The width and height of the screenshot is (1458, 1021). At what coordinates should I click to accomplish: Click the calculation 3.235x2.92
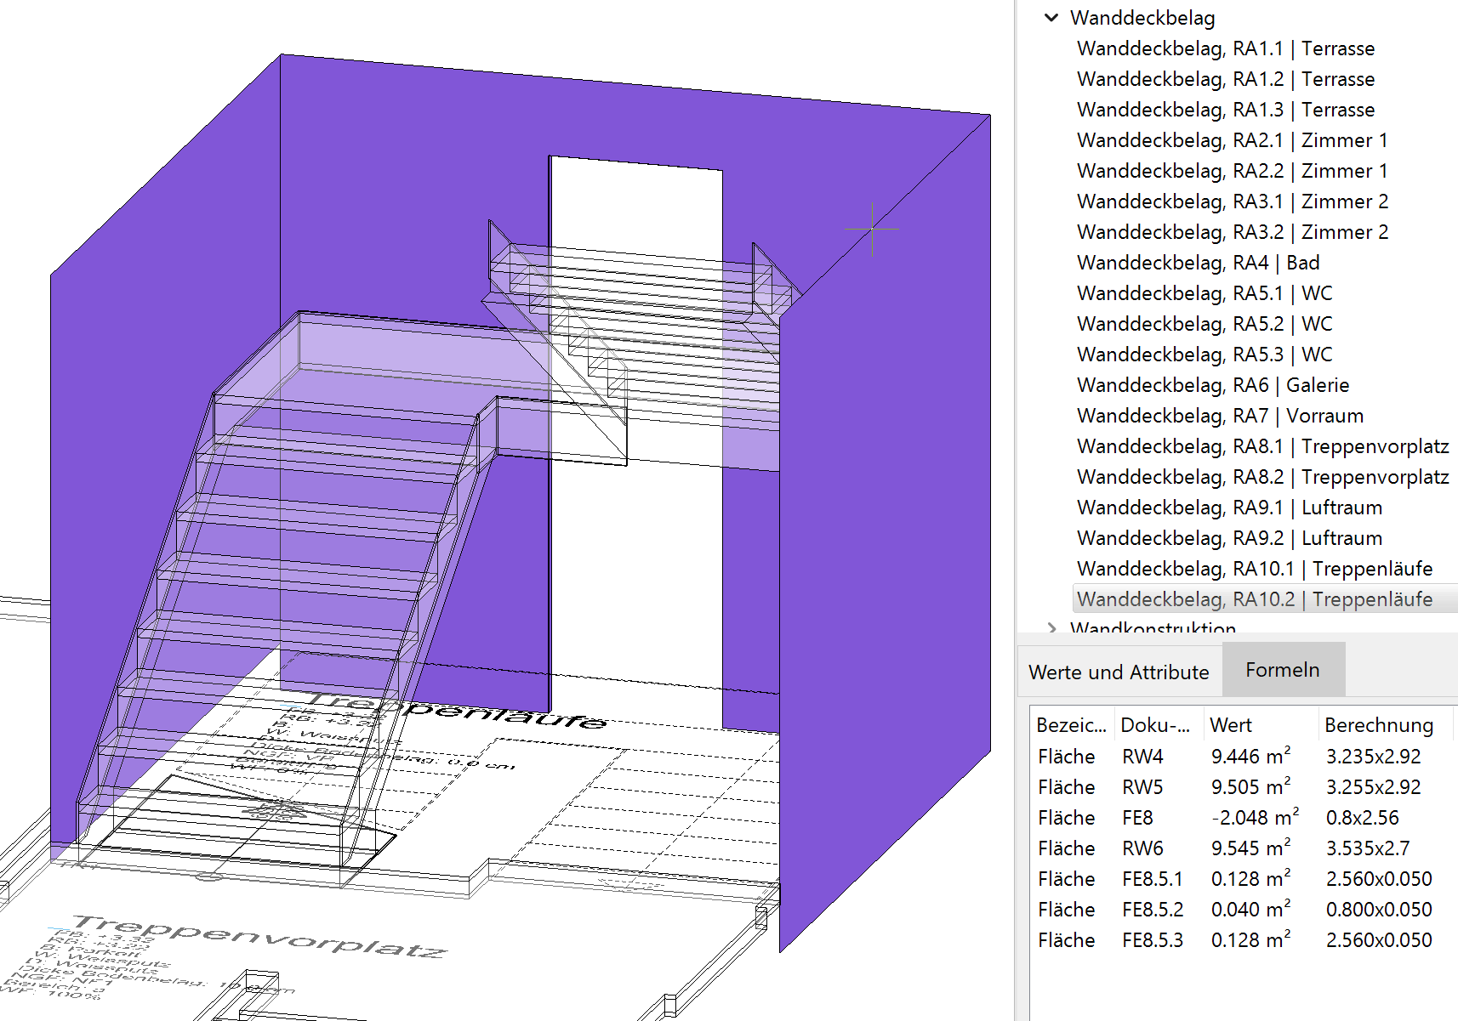click(x=1374, y=757)
